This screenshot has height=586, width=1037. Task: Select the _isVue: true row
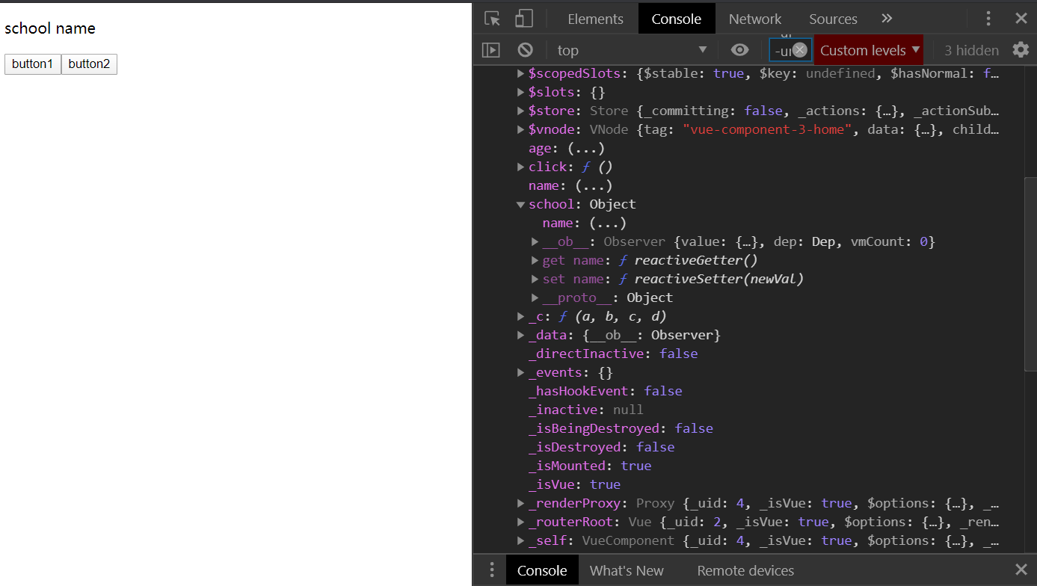pos(574,484)
